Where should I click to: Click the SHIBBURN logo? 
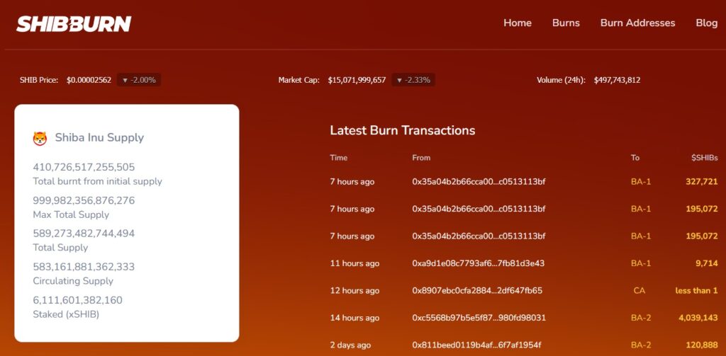click(74, 24)
